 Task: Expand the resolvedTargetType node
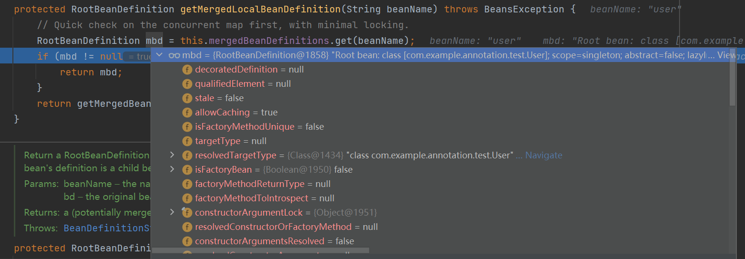click(173, 155)
